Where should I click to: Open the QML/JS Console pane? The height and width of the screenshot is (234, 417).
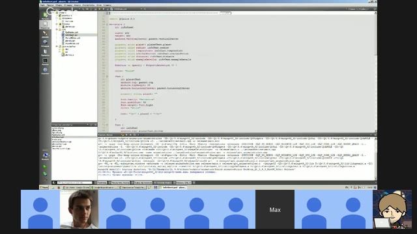(x=182, y=183)
